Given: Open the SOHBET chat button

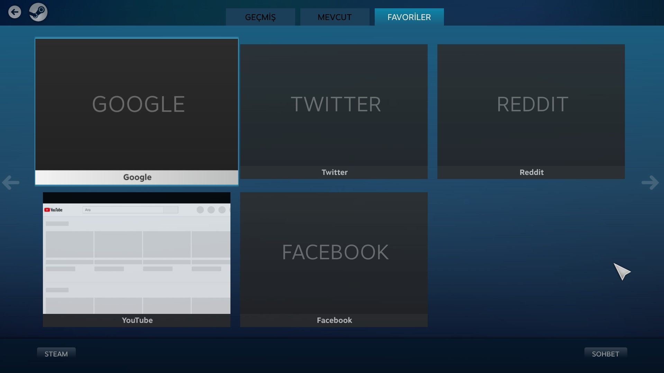Looking at the screenshot, I should (606, 354).
